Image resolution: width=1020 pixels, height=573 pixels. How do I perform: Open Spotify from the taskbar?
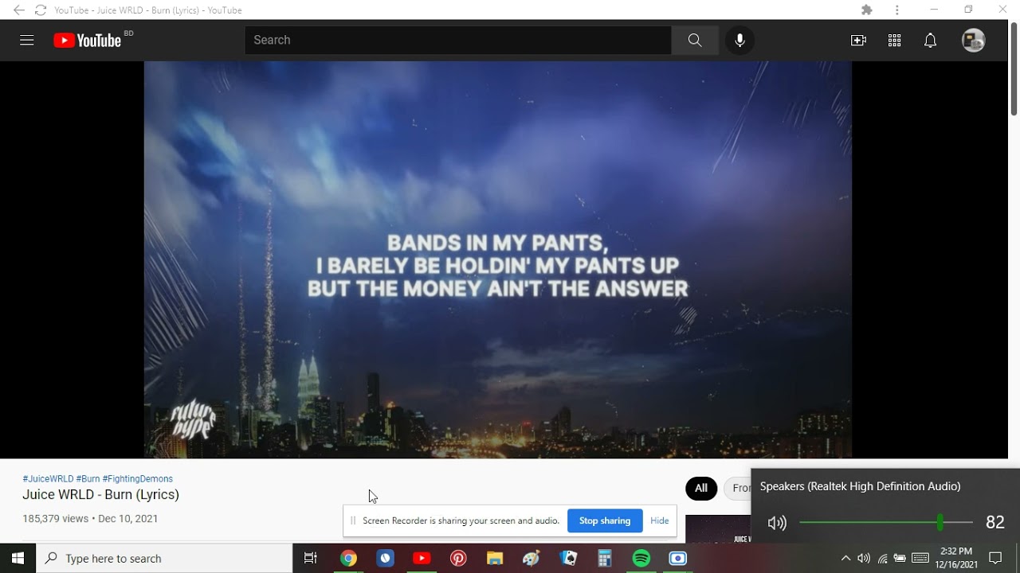click(x=641, y=558)
